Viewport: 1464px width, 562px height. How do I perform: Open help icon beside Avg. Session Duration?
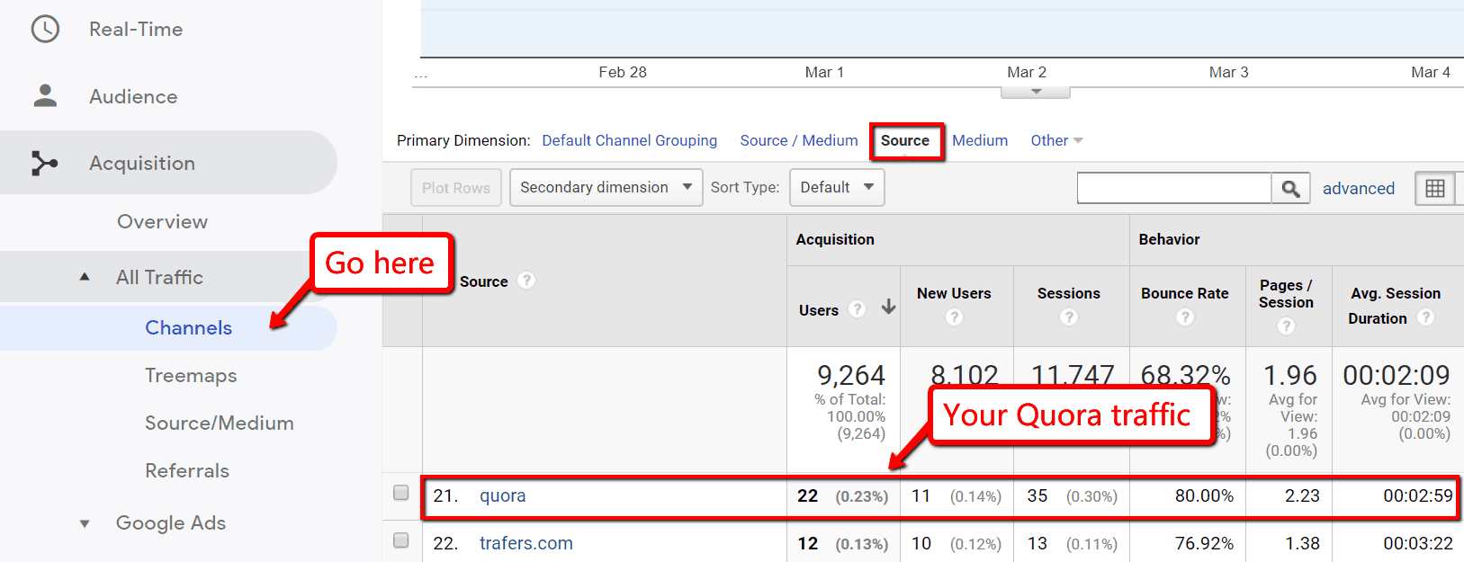1426,317
